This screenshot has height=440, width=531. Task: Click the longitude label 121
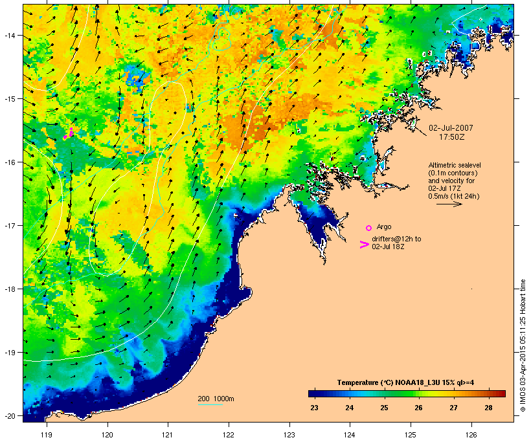pyautogui.click(x=168, y=435)
